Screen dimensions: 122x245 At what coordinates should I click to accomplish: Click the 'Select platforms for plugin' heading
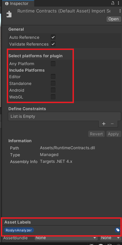point(36,56)
